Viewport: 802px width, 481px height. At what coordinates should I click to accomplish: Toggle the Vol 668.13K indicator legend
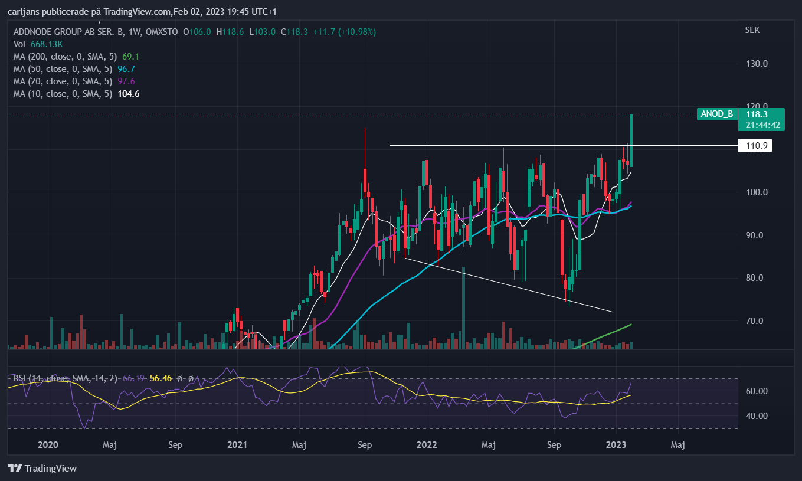[38, 44]
